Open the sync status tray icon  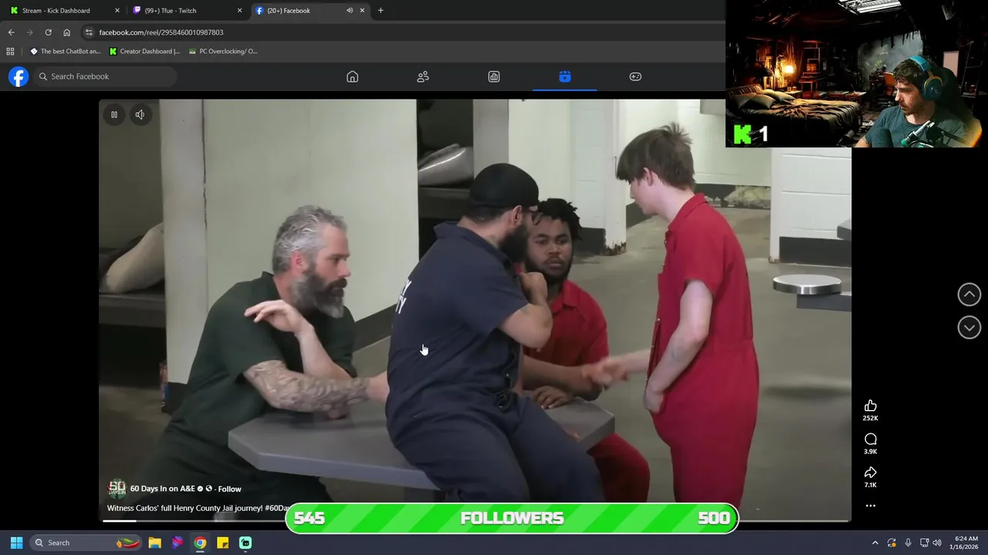coord(892,543)
